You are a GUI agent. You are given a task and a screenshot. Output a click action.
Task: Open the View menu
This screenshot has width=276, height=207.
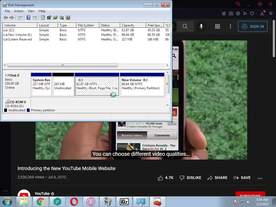31,11
